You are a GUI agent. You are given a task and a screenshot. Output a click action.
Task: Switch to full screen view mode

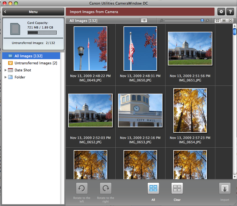click(x=230, y=20)
